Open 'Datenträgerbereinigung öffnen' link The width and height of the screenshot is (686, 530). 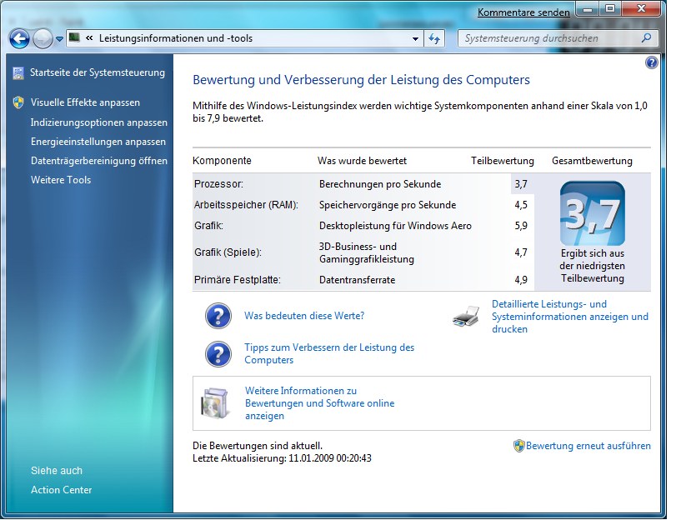coord(98,161)
